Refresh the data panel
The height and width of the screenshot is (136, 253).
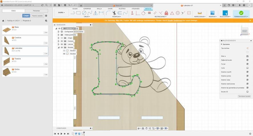(42, 5)
